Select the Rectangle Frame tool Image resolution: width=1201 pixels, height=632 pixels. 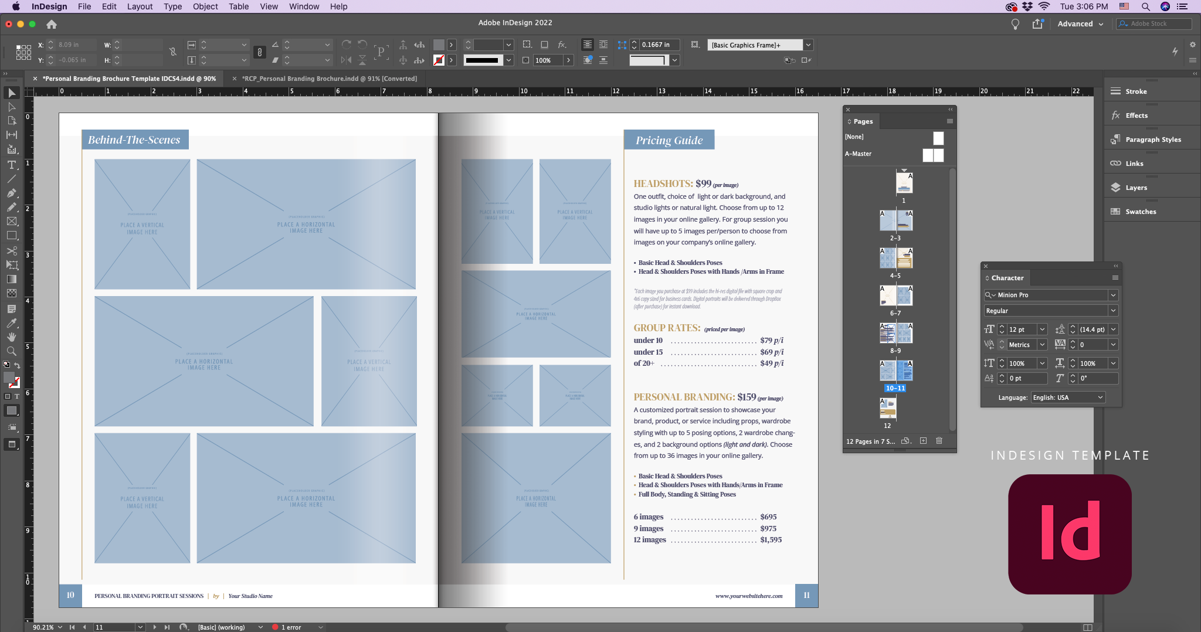[x=11, y=221]
